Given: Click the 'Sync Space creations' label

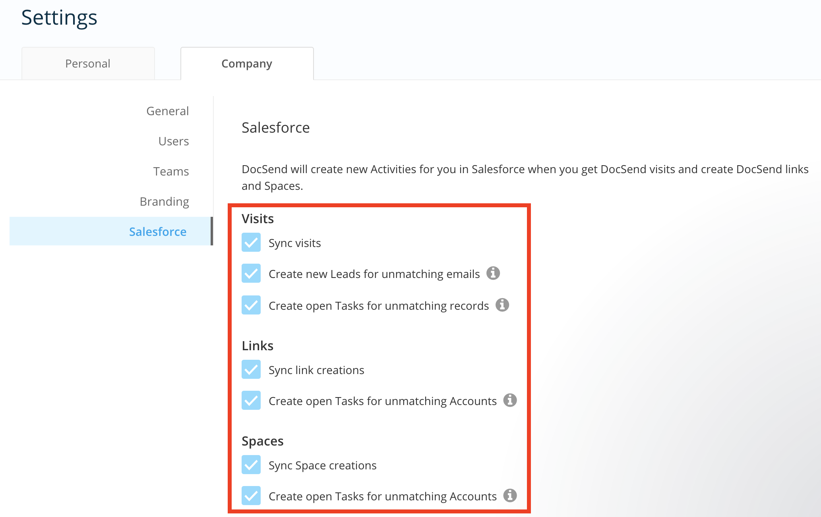Looking at the screenshot, I should pos(323,465).
